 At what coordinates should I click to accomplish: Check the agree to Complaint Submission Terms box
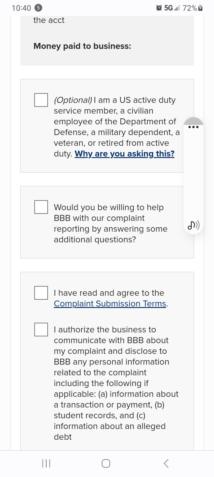41,293
